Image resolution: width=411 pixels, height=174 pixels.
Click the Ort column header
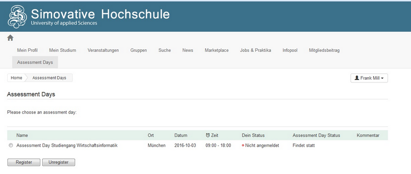tap(151, 136)
